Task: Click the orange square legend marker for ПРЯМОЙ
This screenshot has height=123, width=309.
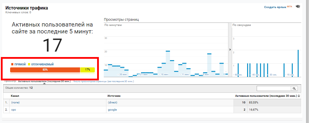Action: point(12,64)
